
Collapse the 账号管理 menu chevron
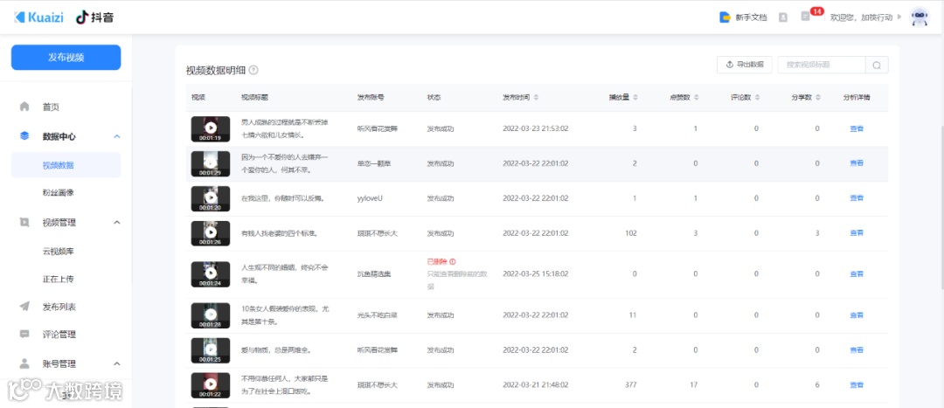click(x=117, y=364)
